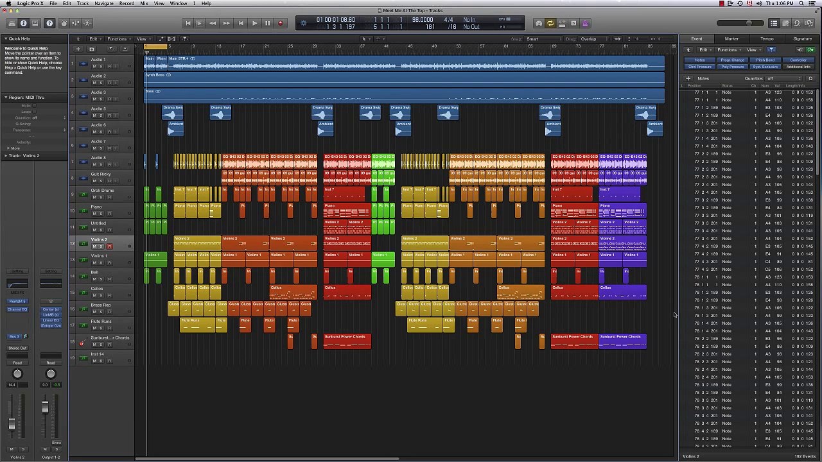Toggle the Pitch Bend event filter
The height and width of the screenshot is (462, 822).
pyautogui.click(x=765, y=60)
